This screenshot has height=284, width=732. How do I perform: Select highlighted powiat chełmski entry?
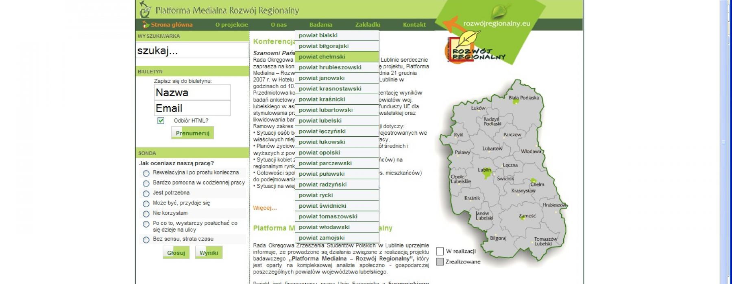337,57
